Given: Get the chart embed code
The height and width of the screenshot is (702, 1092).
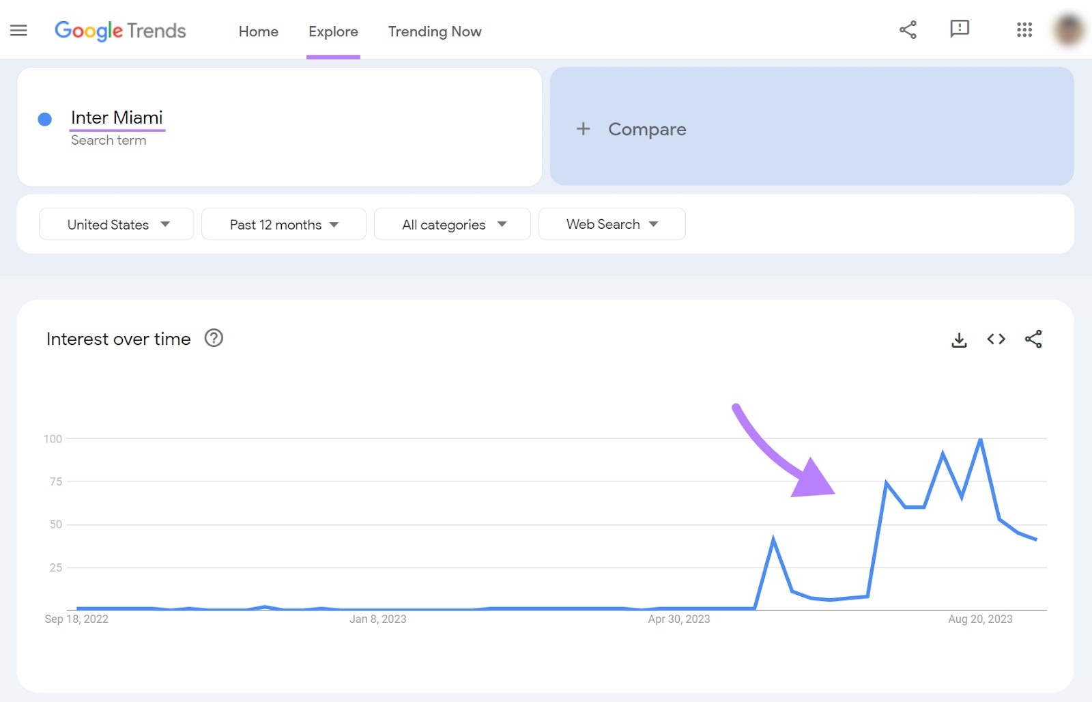Looking at the screenshot, I should click(x=996, y=339).
